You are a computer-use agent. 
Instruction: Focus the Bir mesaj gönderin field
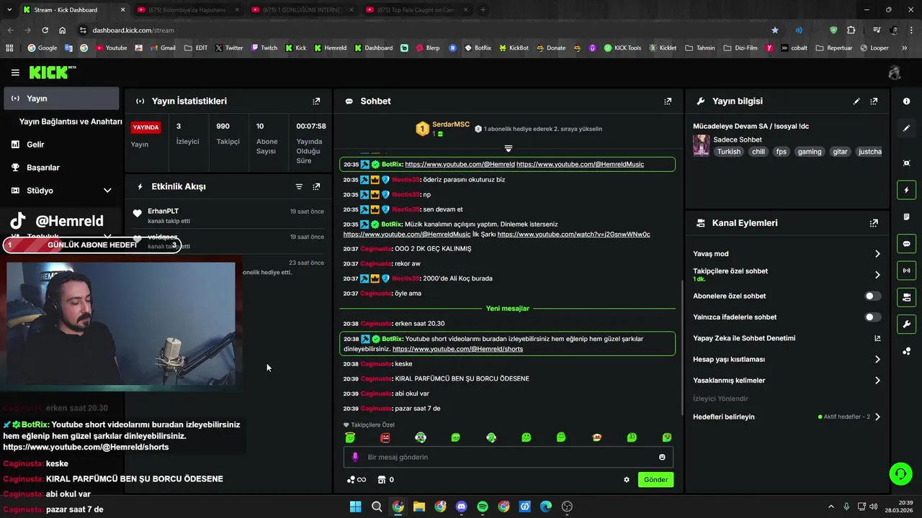[508, 457]
